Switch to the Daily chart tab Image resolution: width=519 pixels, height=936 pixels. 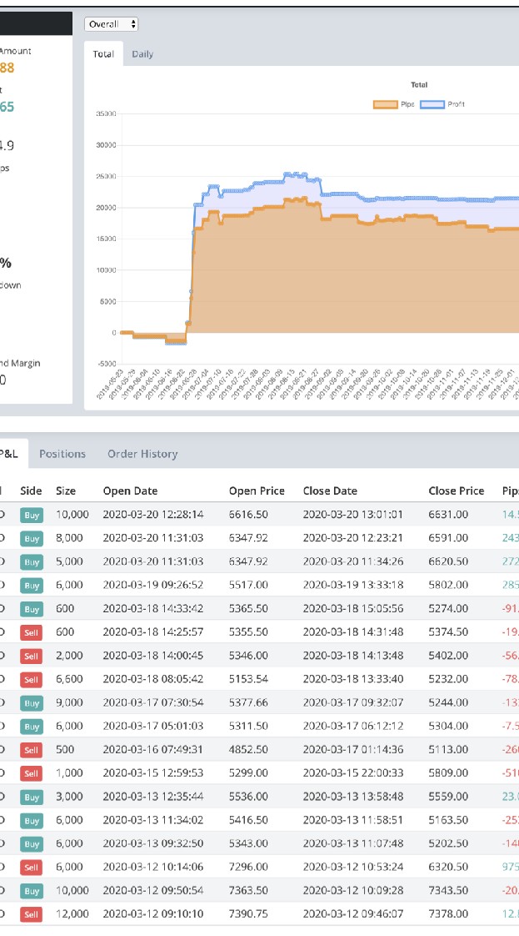pos(142,54)
